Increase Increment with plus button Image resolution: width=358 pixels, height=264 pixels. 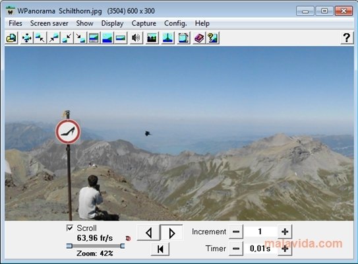(285, 232)
